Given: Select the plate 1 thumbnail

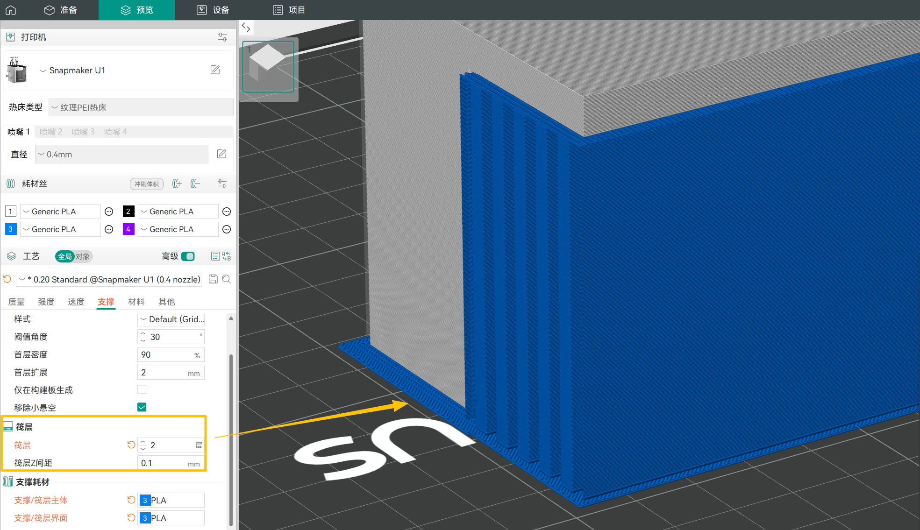Looking at the screenshot, I should (268, 66).
